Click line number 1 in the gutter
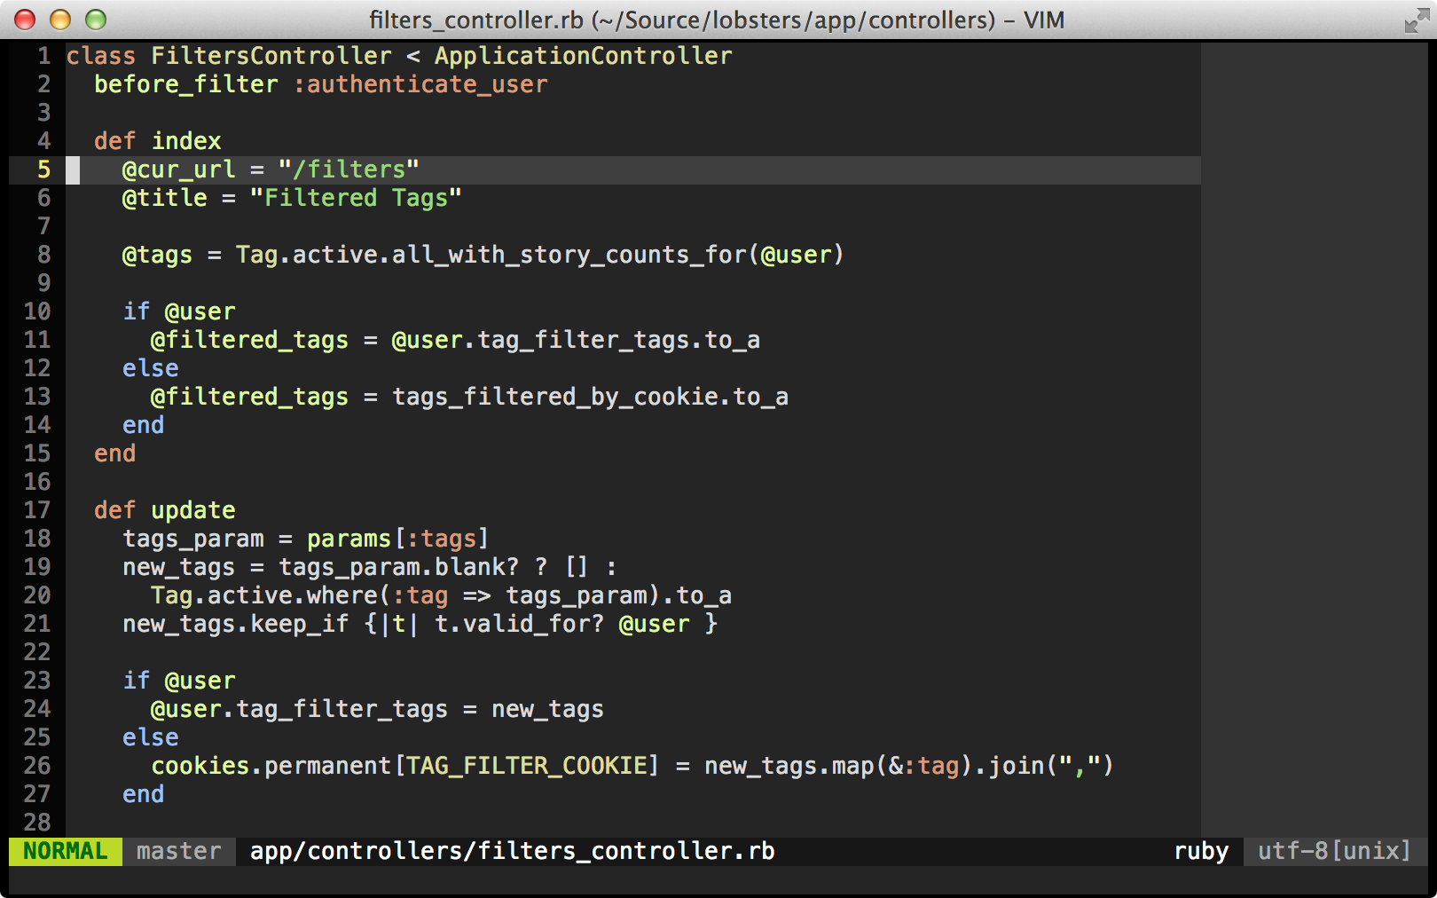The image size is (1437, 898). click(x=43, y=56)
